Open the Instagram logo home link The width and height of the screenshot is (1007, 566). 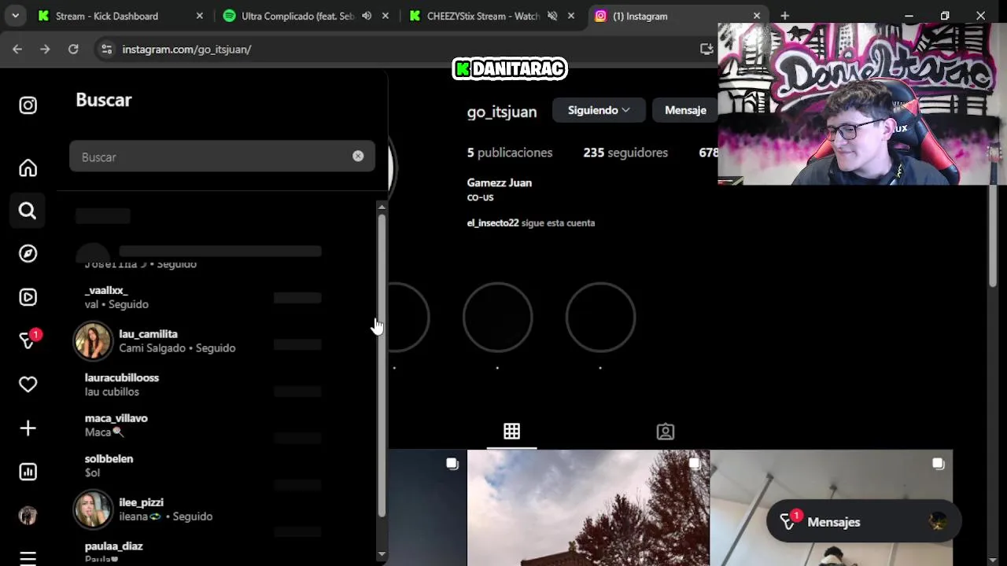[x=28, y=105]
